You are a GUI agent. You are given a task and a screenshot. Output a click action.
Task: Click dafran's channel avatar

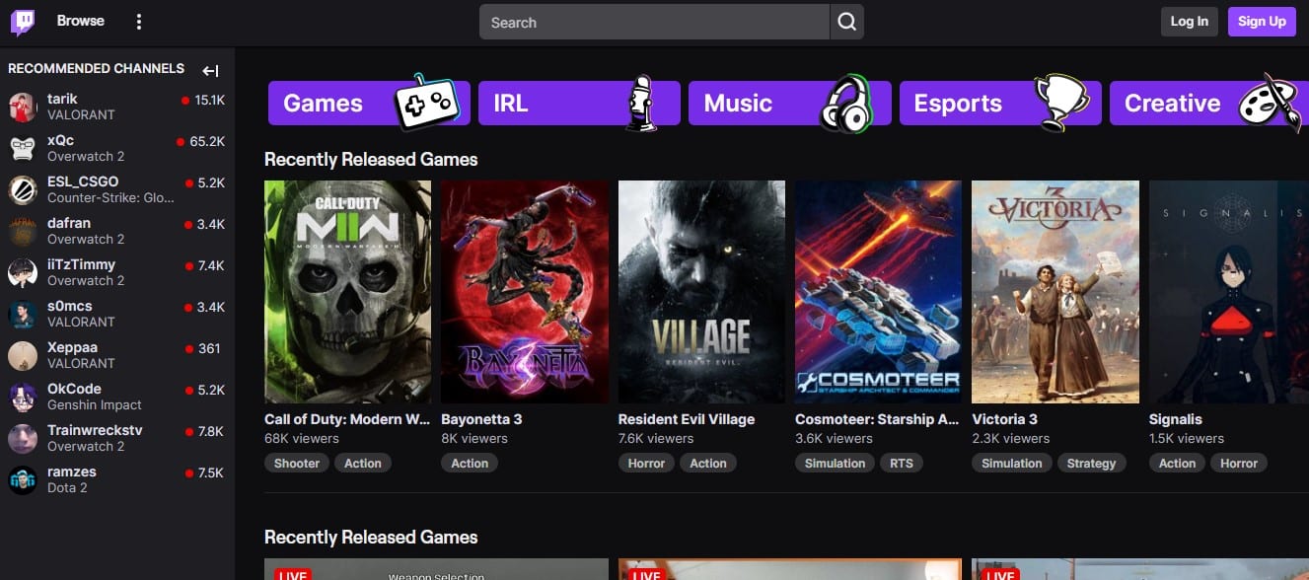23,231
